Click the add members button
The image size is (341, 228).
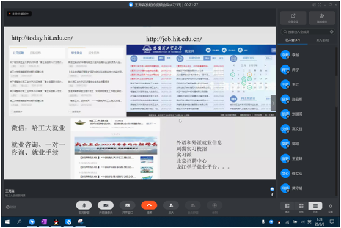click(322, 18)
